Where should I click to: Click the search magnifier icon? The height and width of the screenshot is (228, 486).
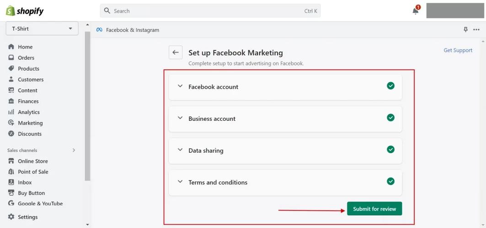(107, 11)
